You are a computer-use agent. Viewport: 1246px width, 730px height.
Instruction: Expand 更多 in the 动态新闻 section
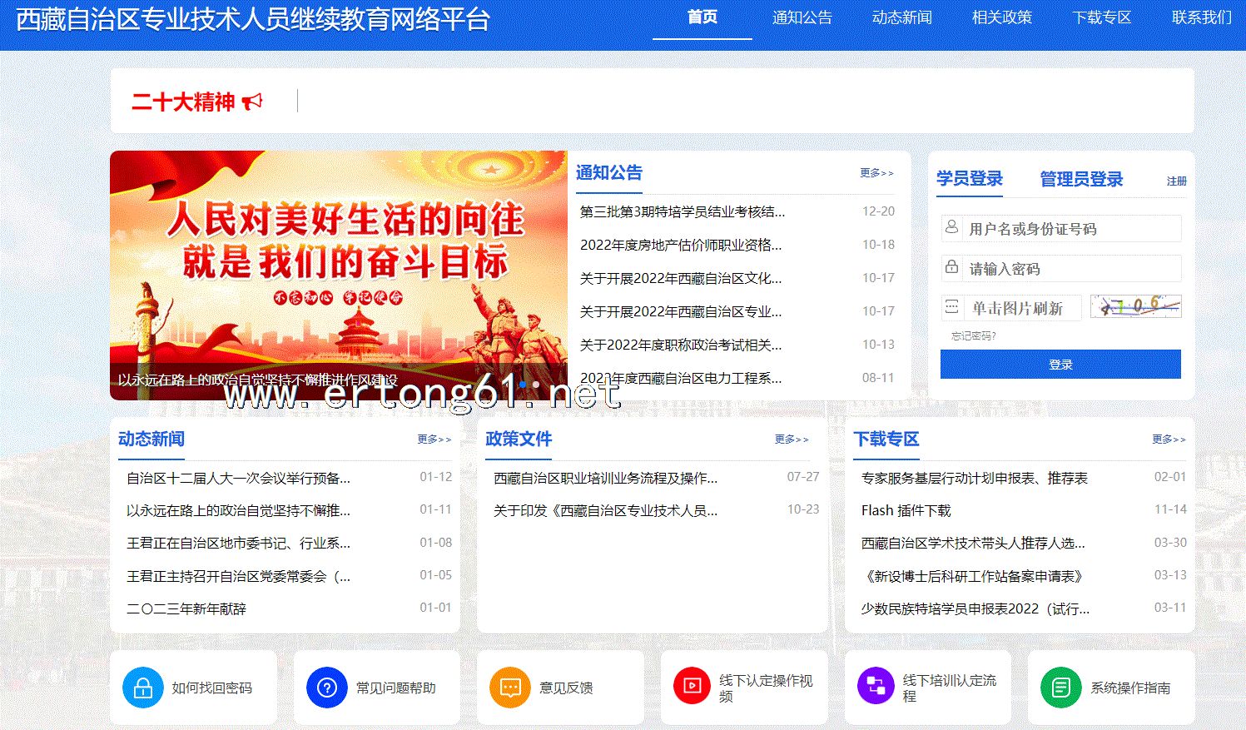point(434,439)
